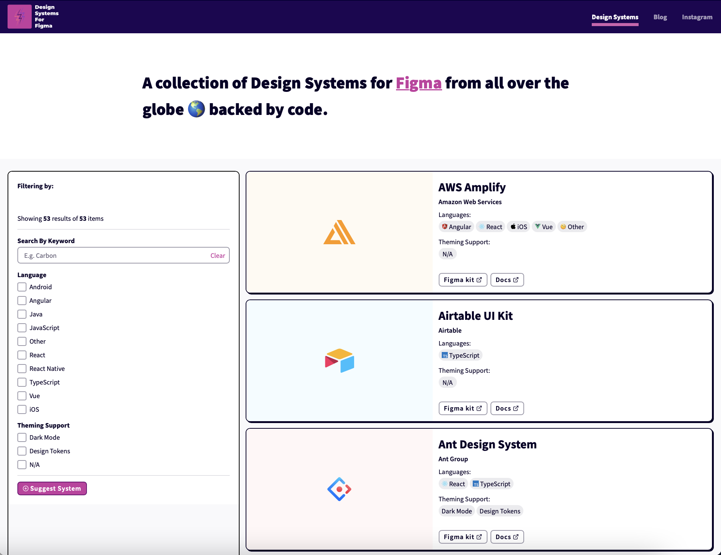Image resolution: width=721 pixels, height=555 pixels.
Task: Click the Design Tokens tag on Ant Design
Action: 500,511
